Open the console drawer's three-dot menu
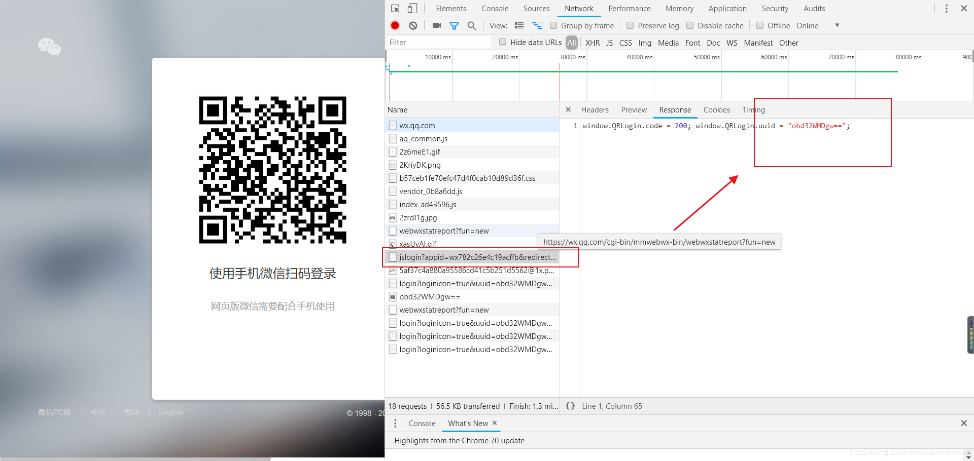 [x=395, y=423]
